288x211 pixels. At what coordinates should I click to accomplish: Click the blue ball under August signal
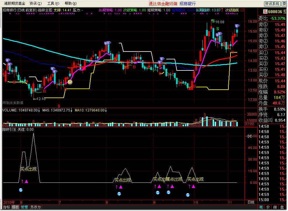pyautogui.click(x=119, y=194)
